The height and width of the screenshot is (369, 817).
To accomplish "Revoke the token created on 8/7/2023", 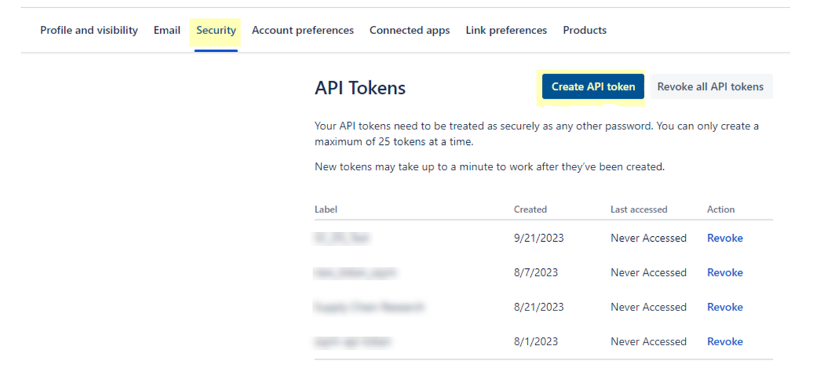I will [724, 273].
